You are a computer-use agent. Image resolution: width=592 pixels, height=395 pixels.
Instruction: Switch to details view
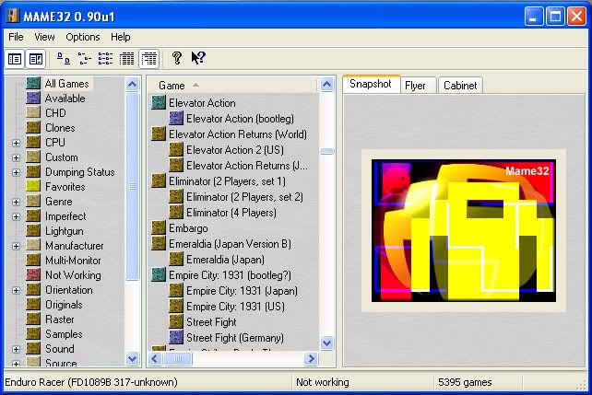126,58
